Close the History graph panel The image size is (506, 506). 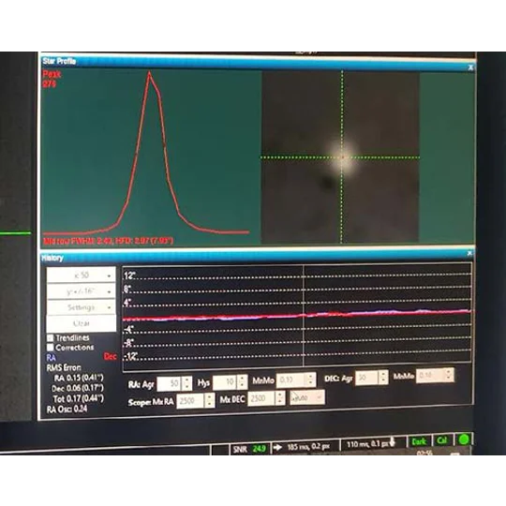pos(469,253)
